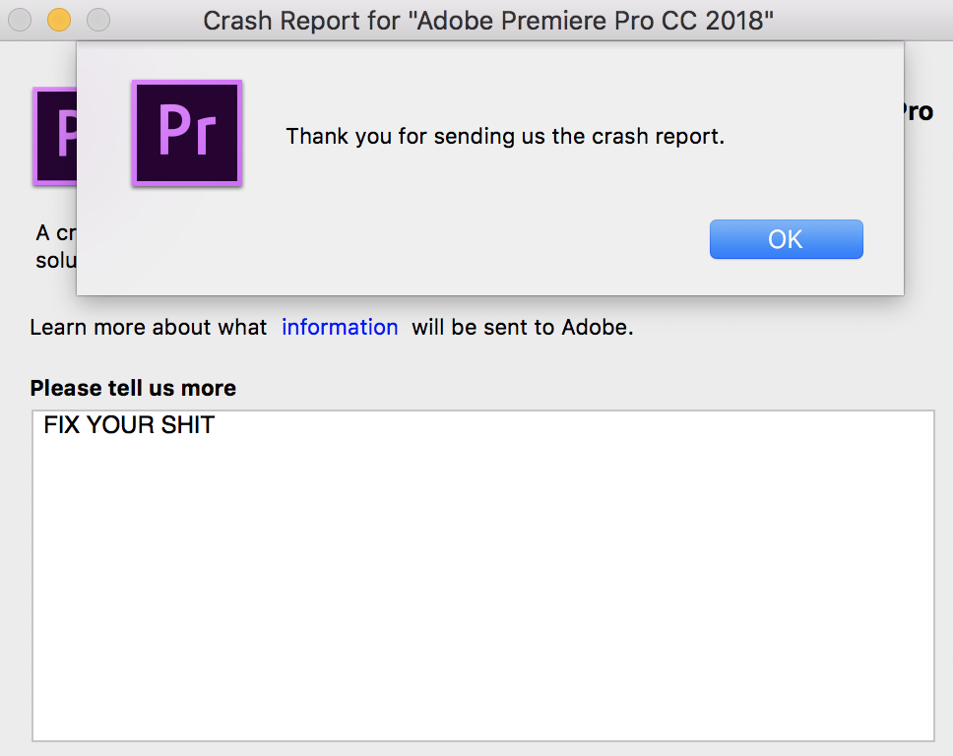Click the OK button
Screen dimensions: 953x756
(x=786, y=239)
